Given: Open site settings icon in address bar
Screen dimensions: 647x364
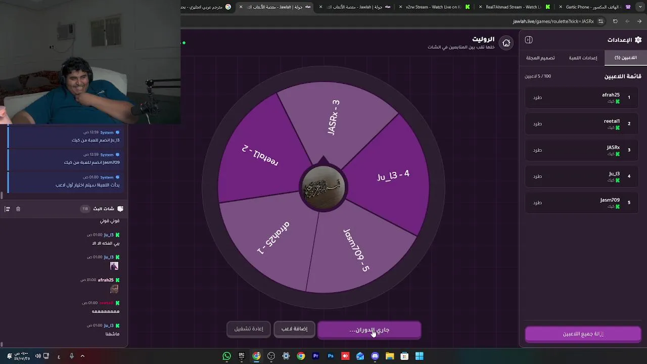Looking at the screenshot, I should tap(600, 21).
